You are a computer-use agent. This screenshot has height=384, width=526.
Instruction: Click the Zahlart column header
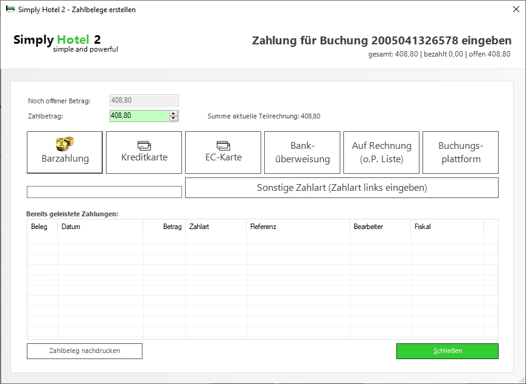coord(216,227)
